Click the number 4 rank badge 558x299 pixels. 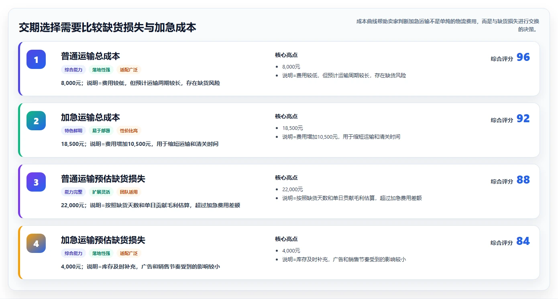(36, 243)
